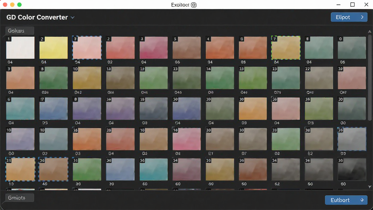Select the green swatch numbered 31

point(87,169)
